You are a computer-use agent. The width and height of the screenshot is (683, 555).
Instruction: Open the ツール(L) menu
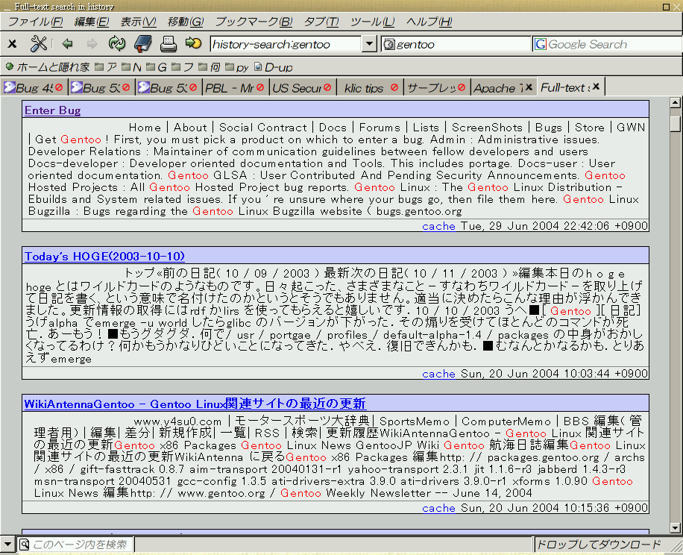point(372,22)
